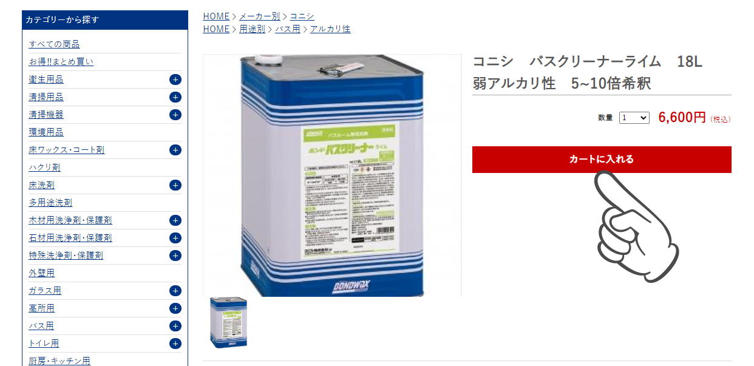The image size is (754, 366).
Task: Expand the 高所用 plus icon
Action: pos(175,308)
